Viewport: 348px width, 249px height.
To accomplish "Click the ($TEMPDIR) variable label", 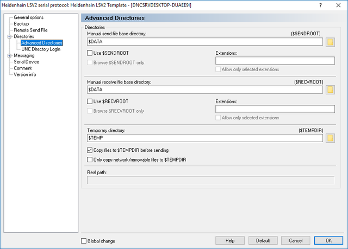I will [x=310, y=130].
